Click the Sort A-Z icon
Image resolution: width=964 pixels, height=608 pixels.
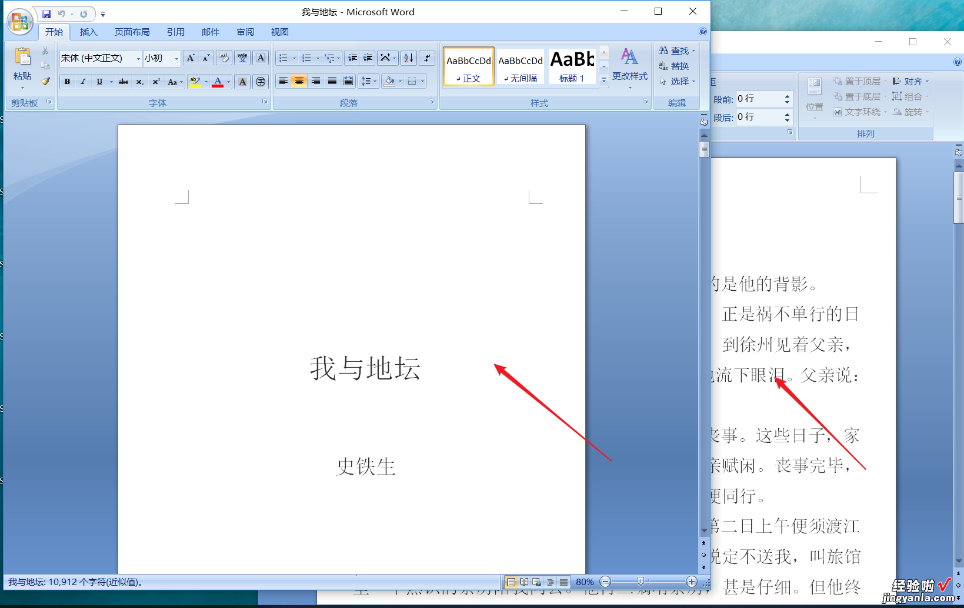coord(409,58)
